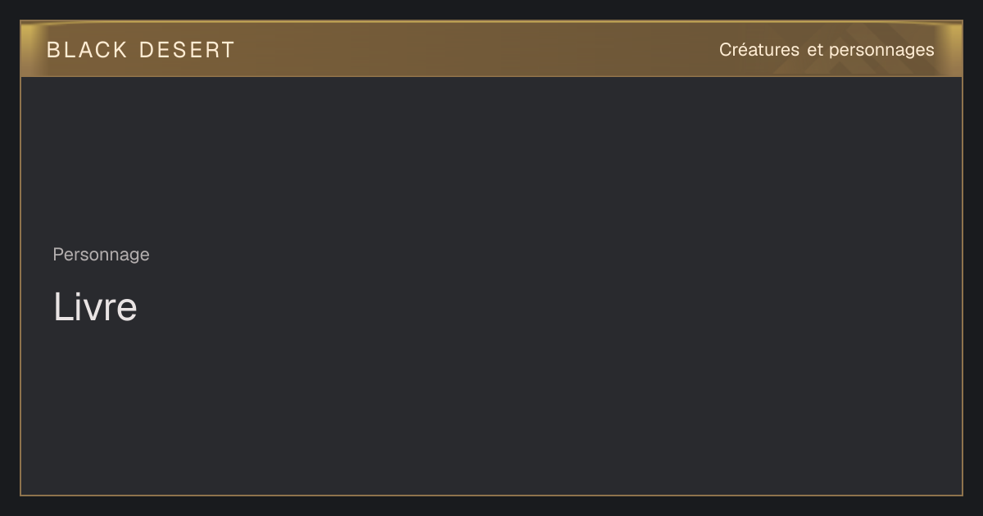Click the BLACK DESERT title
This screenshot has height=516, width=983.
(x=141, y=50)
